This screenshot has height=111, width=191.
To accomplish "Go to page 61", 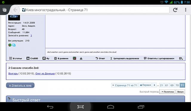I will pyautogui.click(x=167, y=85).
